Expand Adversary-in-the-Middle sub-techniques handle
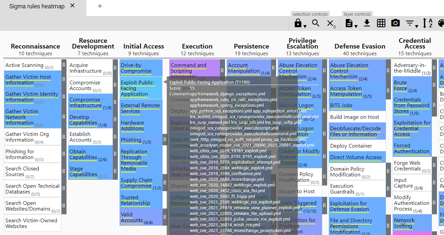 [x=434, y=68]
